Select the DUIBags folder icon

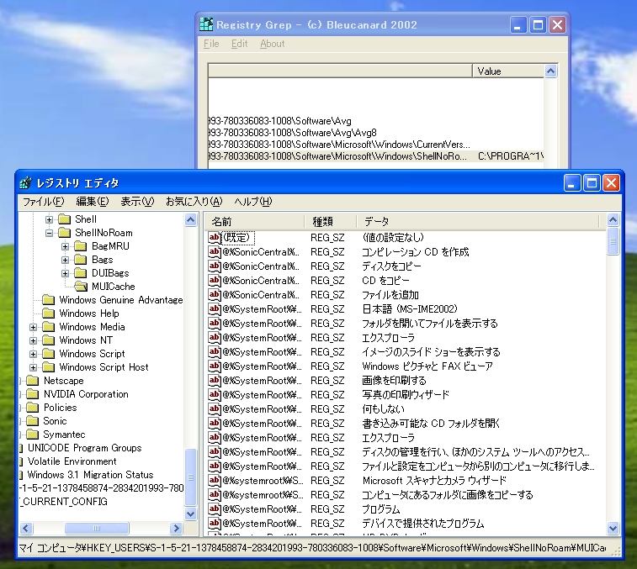(x=81, y=273)
